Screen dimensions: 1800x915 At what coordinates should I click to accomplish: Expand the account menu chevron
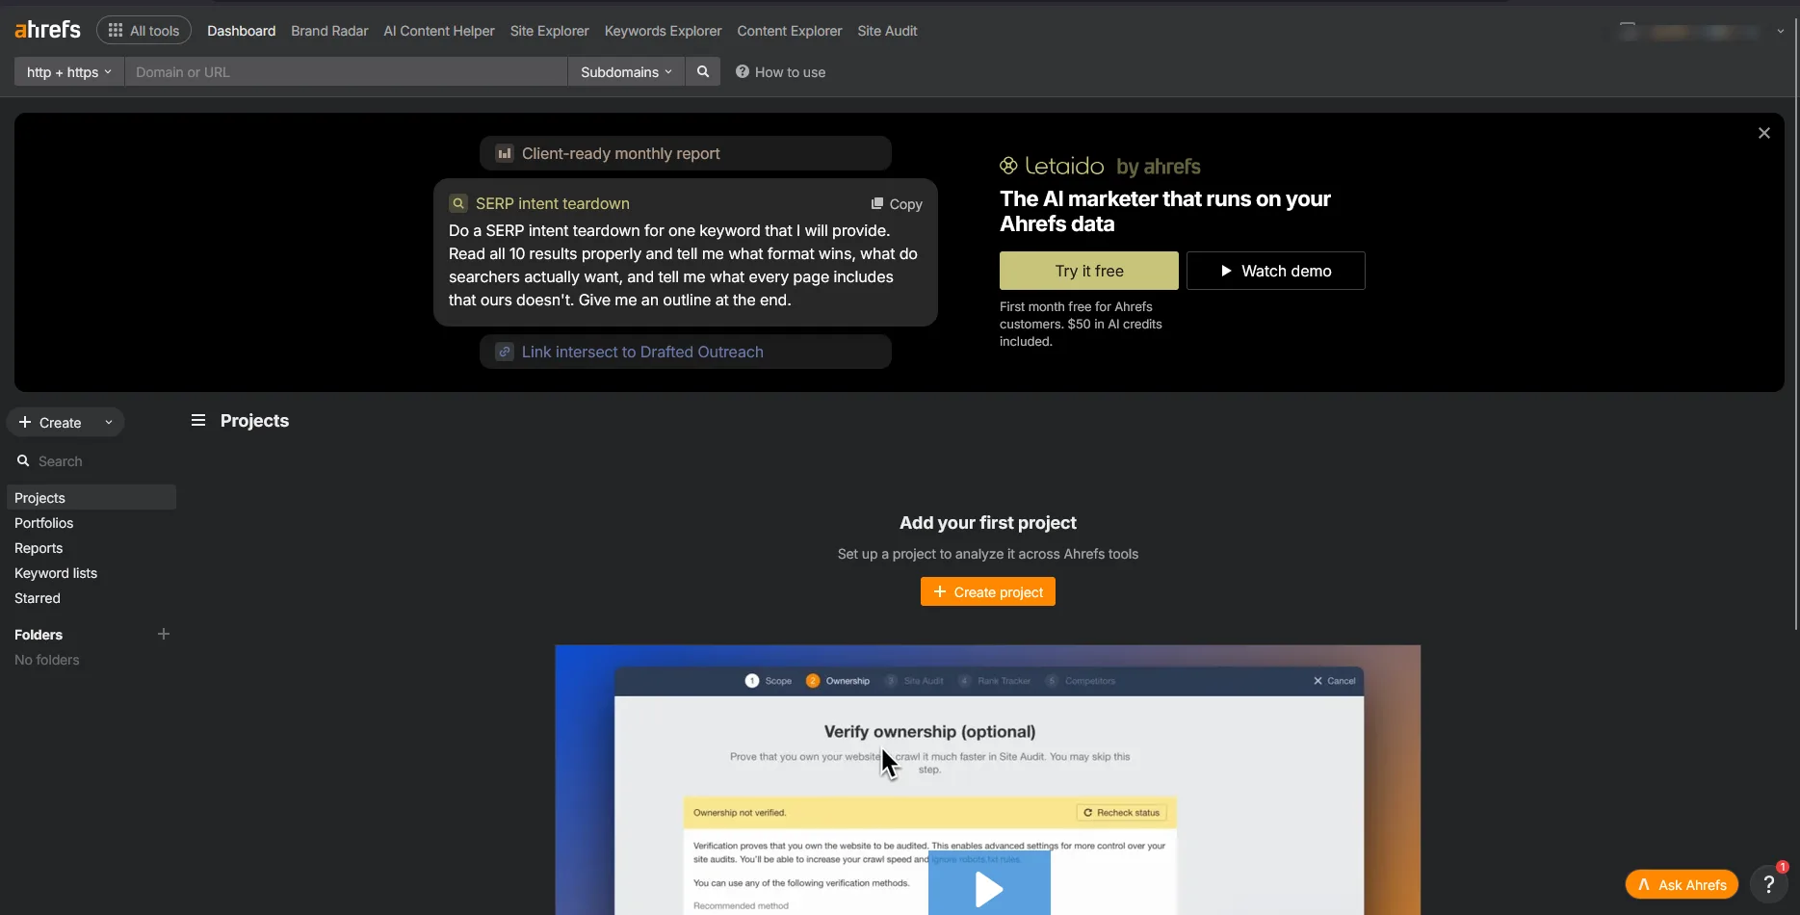1781,31
